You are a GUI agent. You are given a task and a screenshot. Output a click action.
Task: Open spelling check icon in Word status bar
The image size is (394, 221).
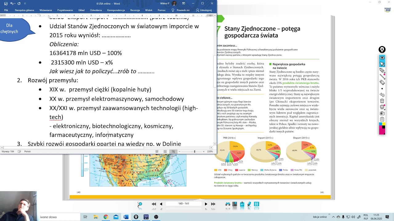(19, 151)
